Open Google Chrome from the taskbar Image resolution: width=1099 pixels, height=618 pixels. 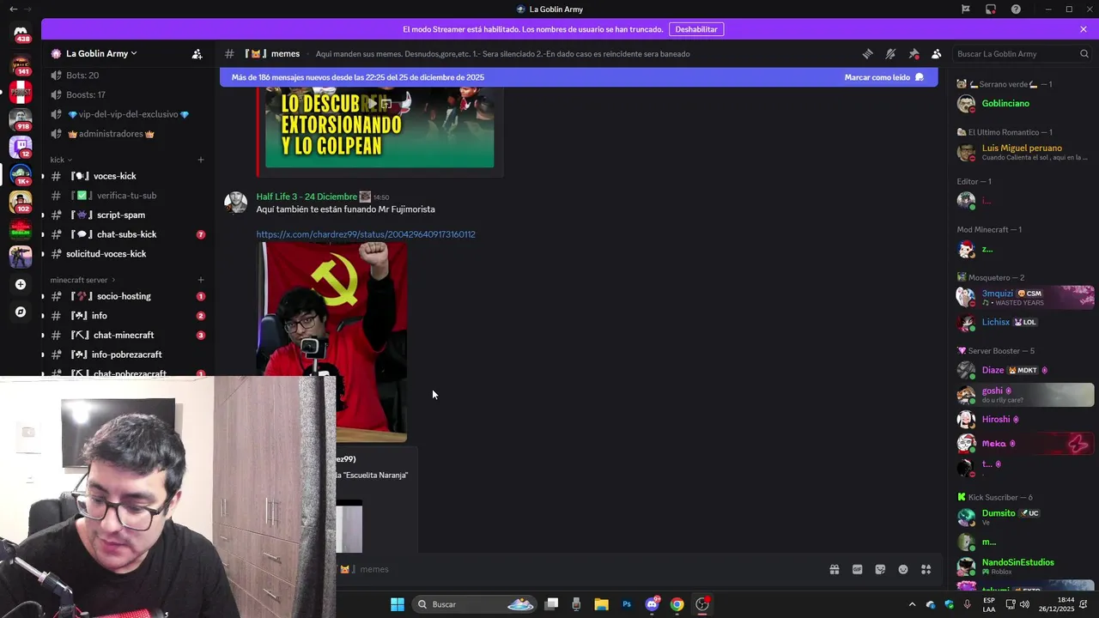(677, 604)
